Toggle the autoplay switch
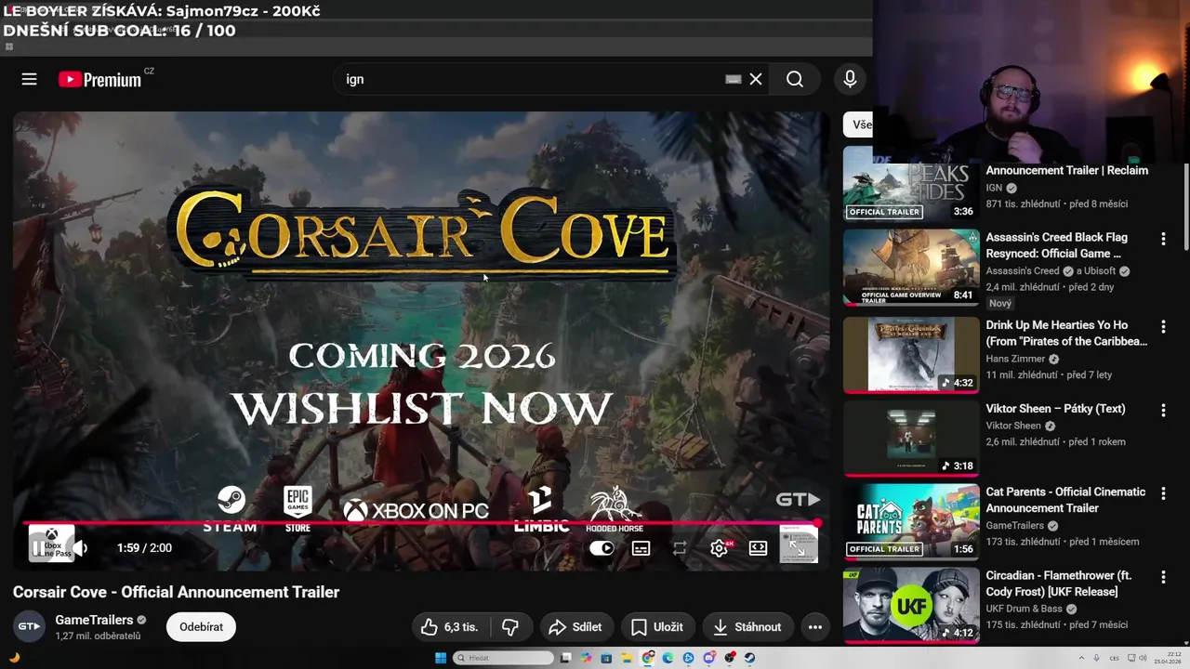Image resolution: width=1190 pixels, height=669 pixels. [602, 548]
